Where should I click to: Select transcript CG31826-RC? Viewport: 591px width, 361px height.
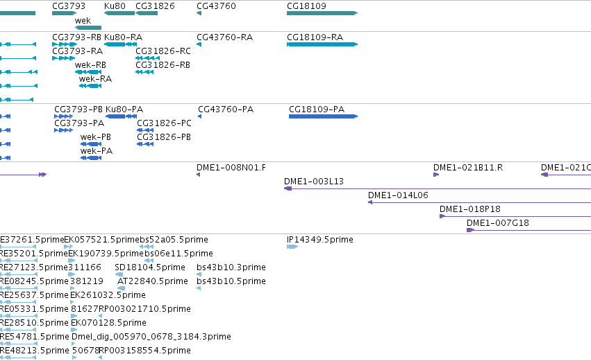(163, 51)
